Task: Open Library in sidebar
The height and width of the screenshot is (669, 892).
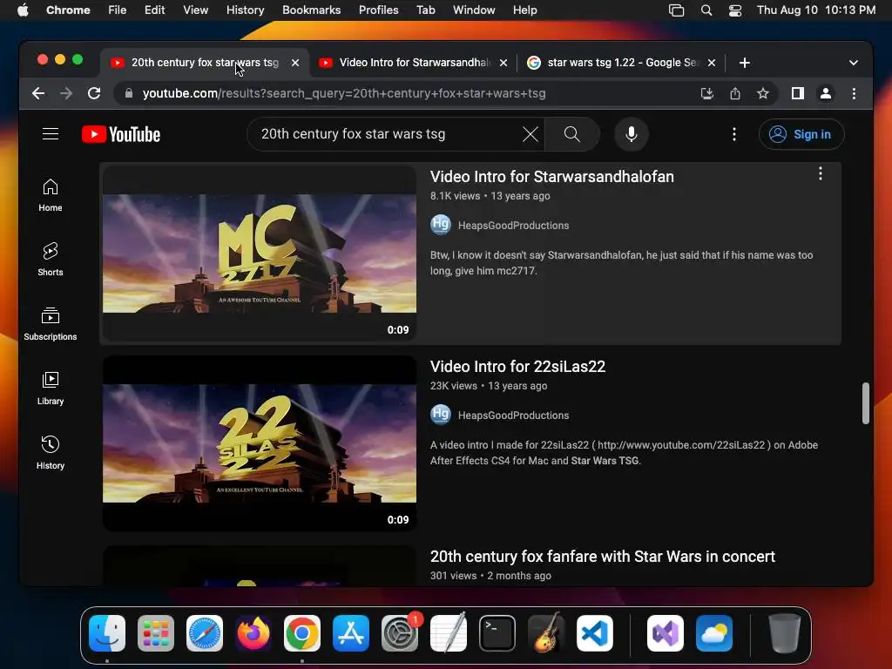Action: [x=50, y=388]
